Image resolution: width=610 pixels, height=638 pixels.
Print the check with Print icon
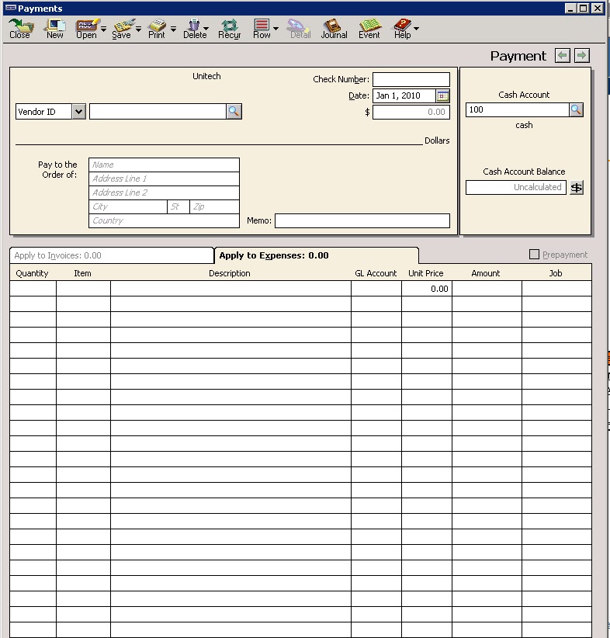click(157, 29)
